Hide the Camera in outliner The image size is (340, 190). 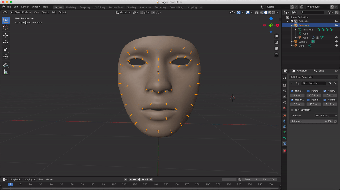click(336, 41)
